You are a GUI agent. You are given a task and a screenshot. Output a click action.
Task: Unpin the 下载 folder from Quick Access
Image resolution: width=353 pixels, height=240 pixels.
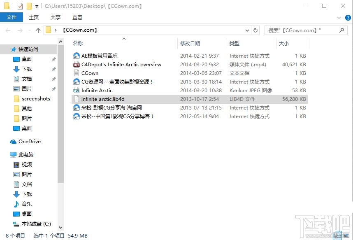tap(53, 69)
